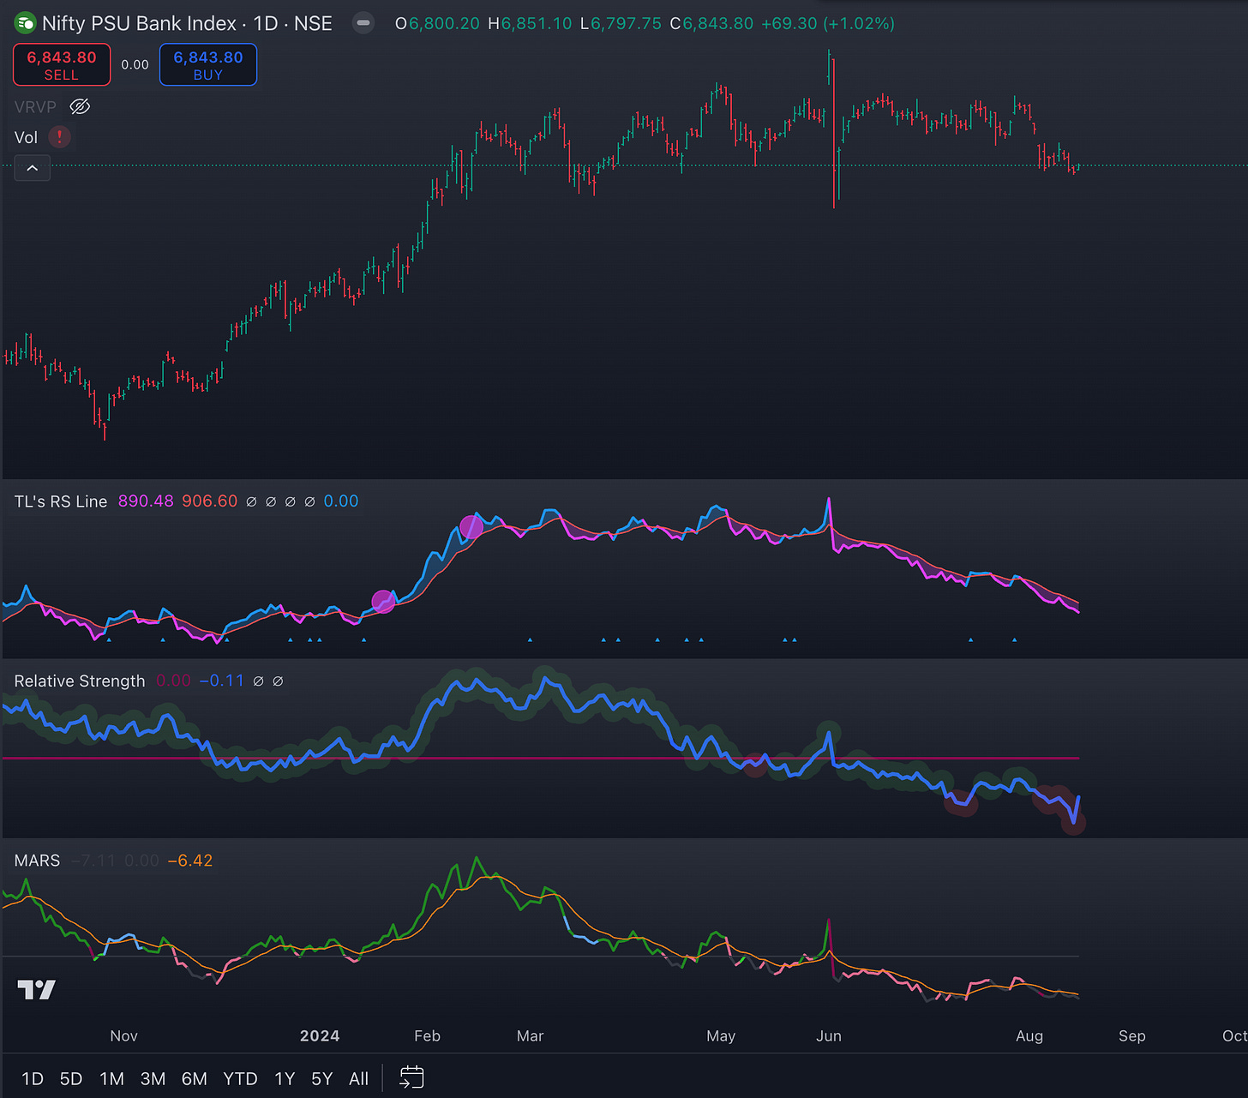Click the gray circle icon next to the chart title
The width and height of the screenshot is (1248, 1098).
tap(363, 22)
